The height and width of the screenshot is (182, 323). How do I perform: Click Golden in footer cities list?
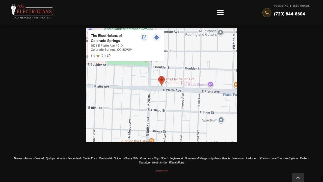(118, 158)
